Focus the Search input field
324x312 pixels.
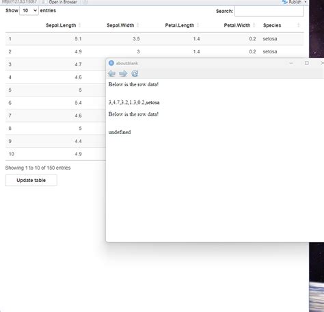(x=269, y=11)
